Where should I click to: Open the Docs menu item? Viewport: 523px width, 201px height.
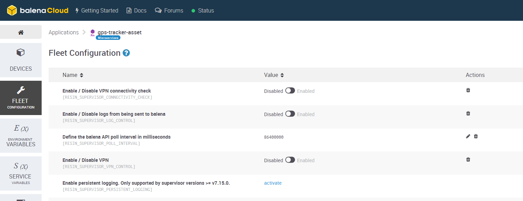136,10
